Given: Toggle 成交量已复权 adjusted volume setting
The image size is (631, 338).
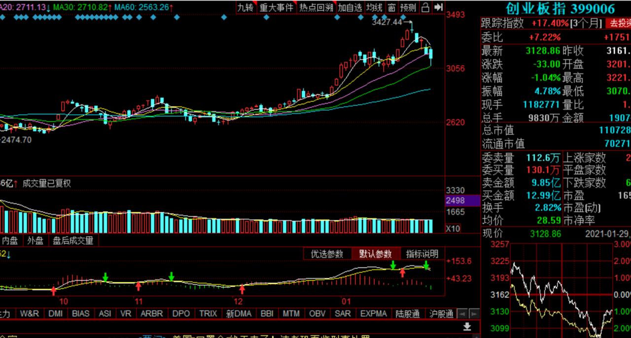Looking at the screenshot, I should (47, 182).
